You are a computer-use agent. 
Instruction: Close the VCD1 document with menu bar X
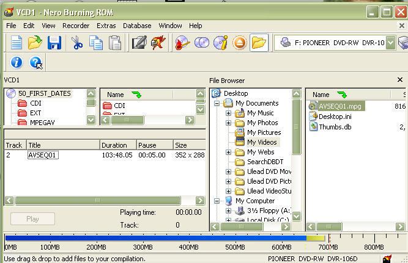click(402, 26)
